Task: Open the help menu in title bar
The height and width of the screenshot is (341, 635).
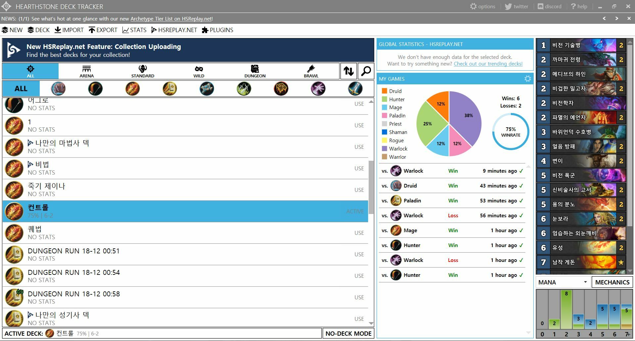Action: click(x=579, y=6)
